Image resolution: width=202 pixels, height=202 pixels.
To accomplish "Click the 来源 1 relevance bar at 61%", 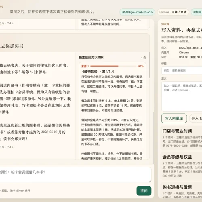I will (x=114, y=66).
